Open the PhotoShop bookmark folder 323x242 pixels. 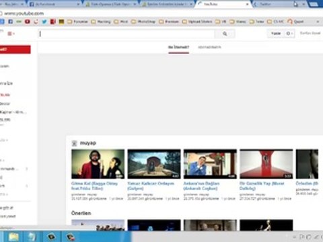click(143, 22)
